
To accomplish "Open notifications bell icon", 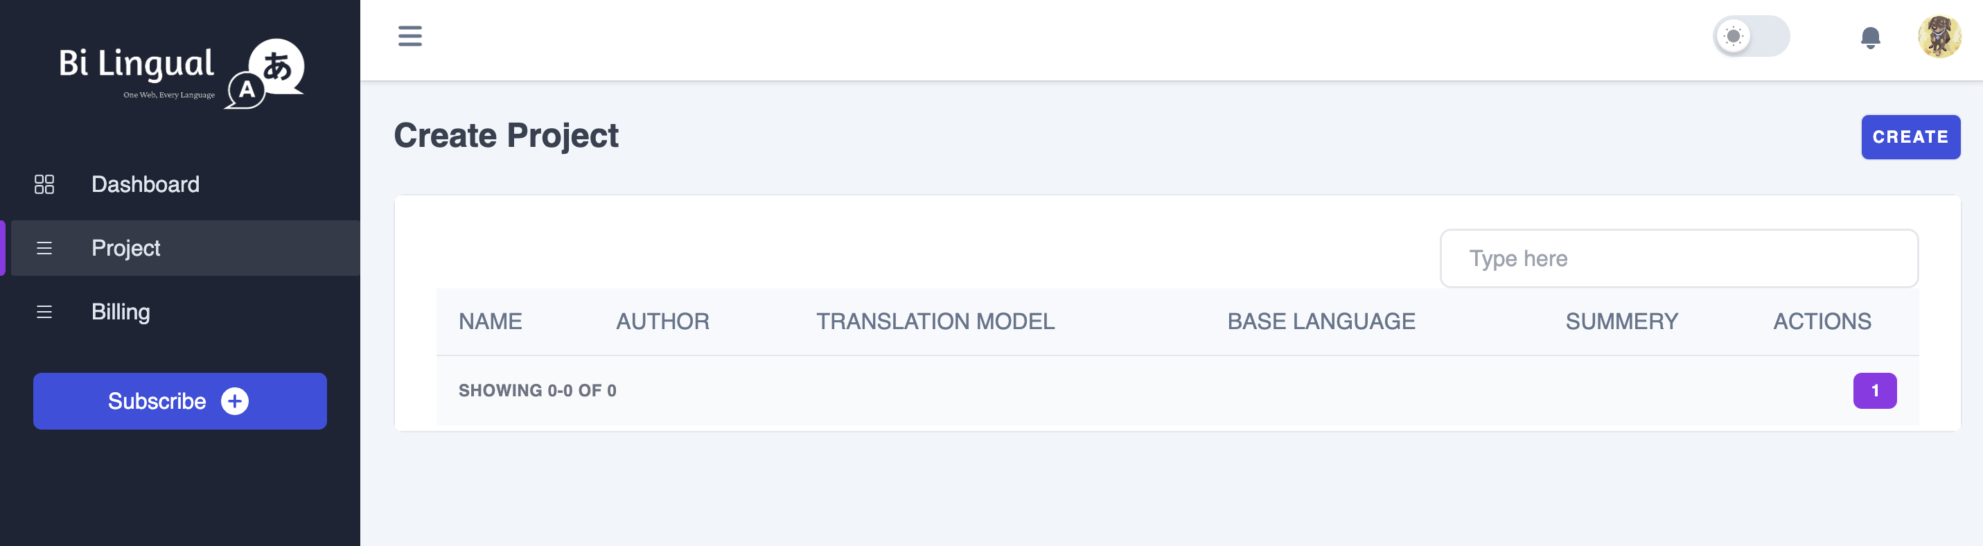I will pos(1870,37).
